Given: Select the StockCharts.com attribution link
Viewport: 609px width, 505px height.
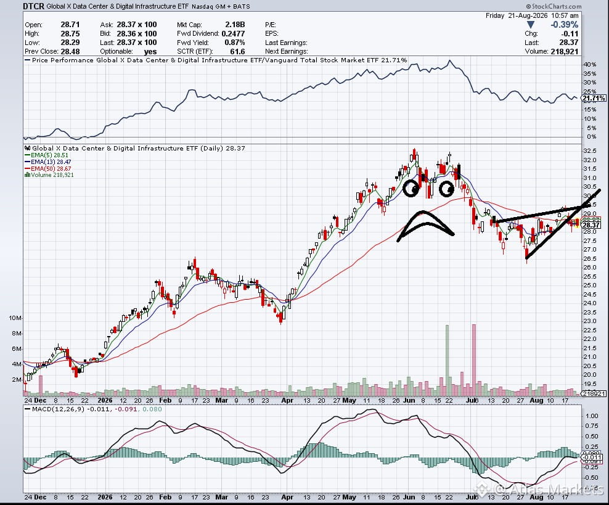Looking at the screenshot, I should pos(554,6).
